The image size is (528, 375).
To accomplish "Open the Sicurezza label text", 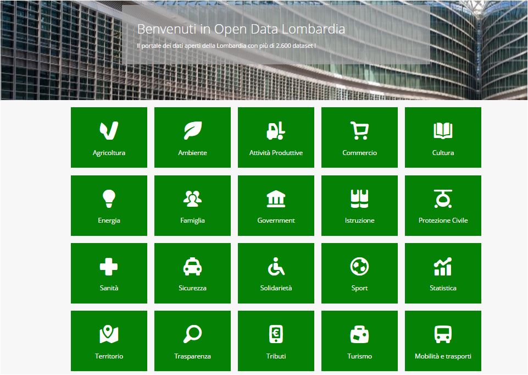I will coord(193,288).
